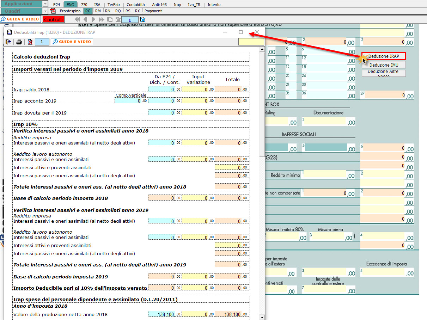
Task: Edit Irap saldo 2018 Input Variazione field
Action: tap(199, 89)
